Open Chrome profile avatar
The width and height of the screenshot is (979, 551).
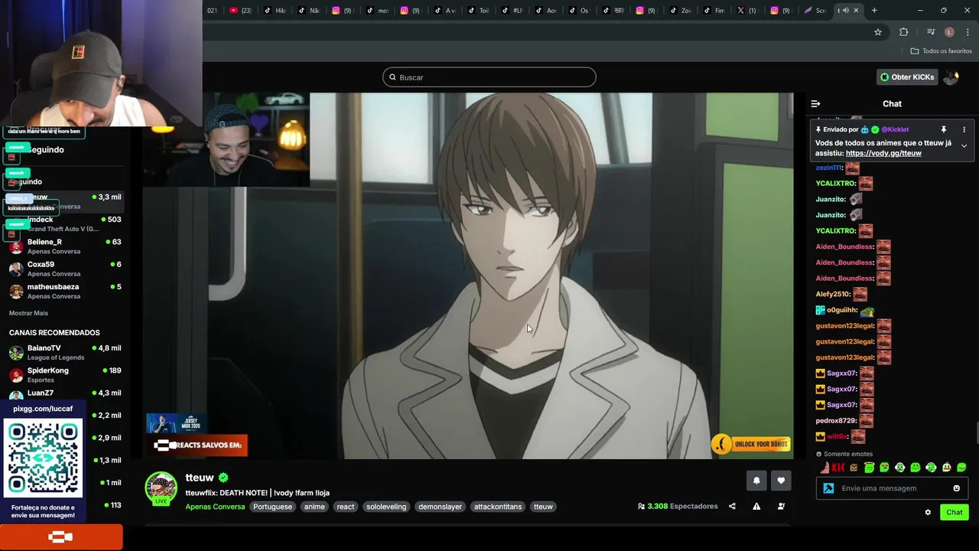[x=949, y=32]
